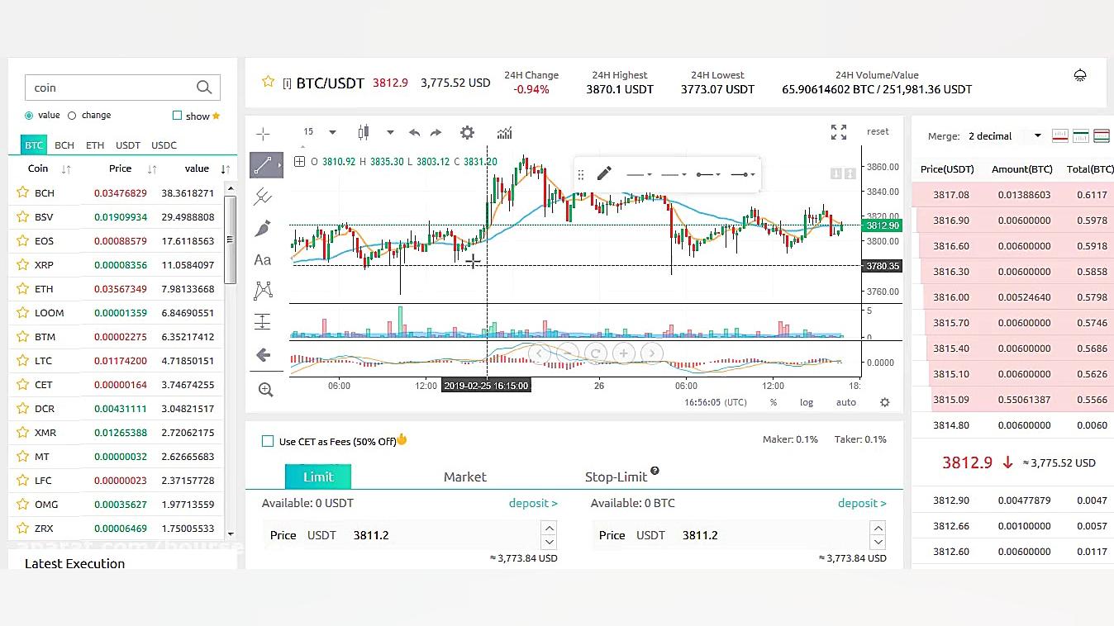Image resolution: width=1114 pixels, height=626 pixels.
Task: Click the back arrow in drawing toolbar
Action: [x=263, y=355]
